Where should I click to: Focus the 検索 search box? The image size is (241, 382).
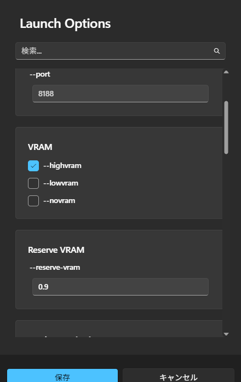tap(120, 51)
